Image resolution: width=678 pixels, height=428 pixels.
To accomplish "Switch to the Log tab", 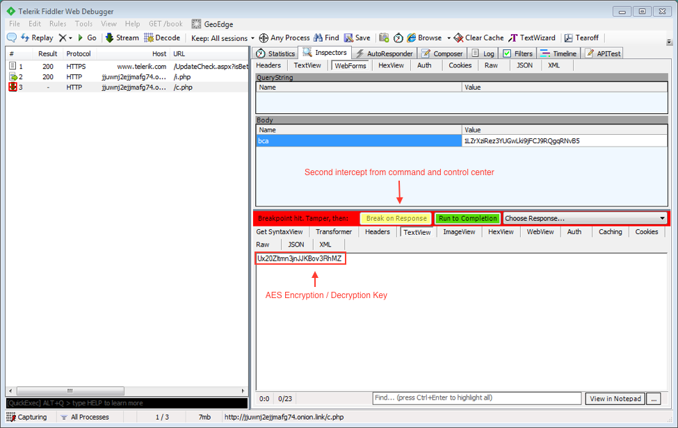I will (x=483, y=53).
